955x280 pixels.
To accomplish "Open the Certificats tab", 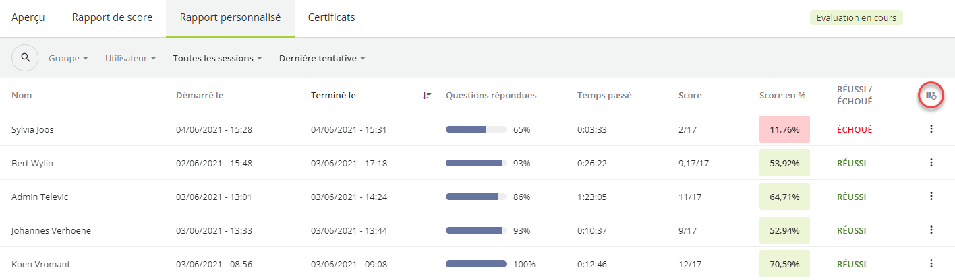I will pyautogui.click(x=332, y=17).
